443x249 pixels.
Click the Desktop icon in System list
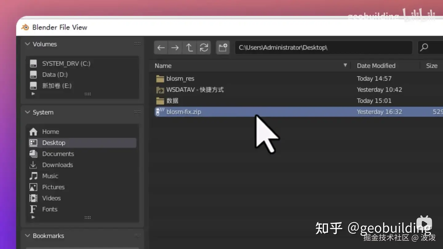coord(33,143)
